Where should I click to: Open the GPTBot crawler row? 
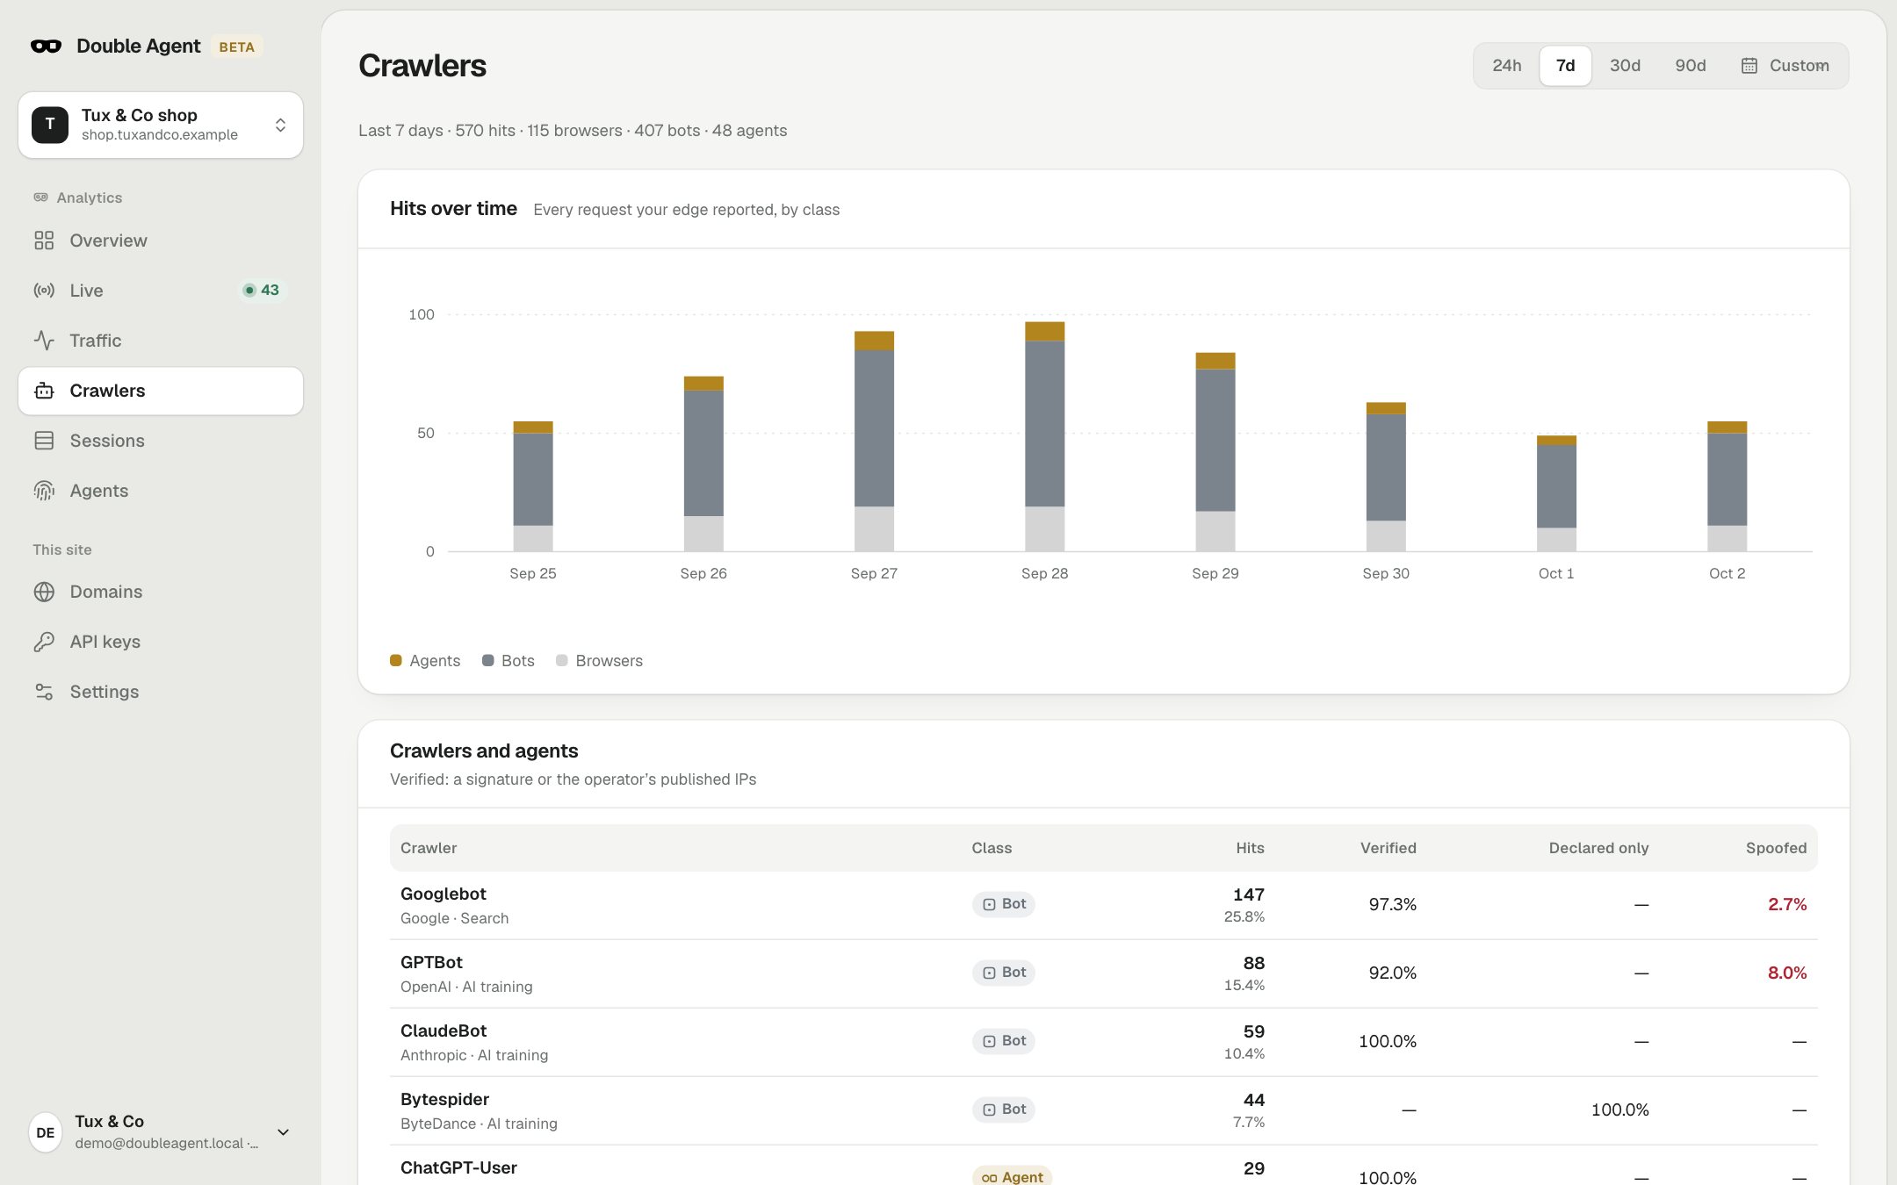[1104, 974]
